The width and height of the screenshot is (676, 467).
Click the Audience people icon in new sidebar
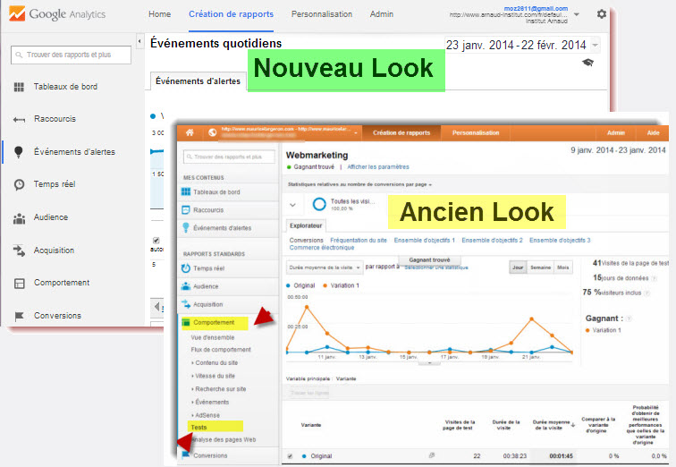(19, 217)
